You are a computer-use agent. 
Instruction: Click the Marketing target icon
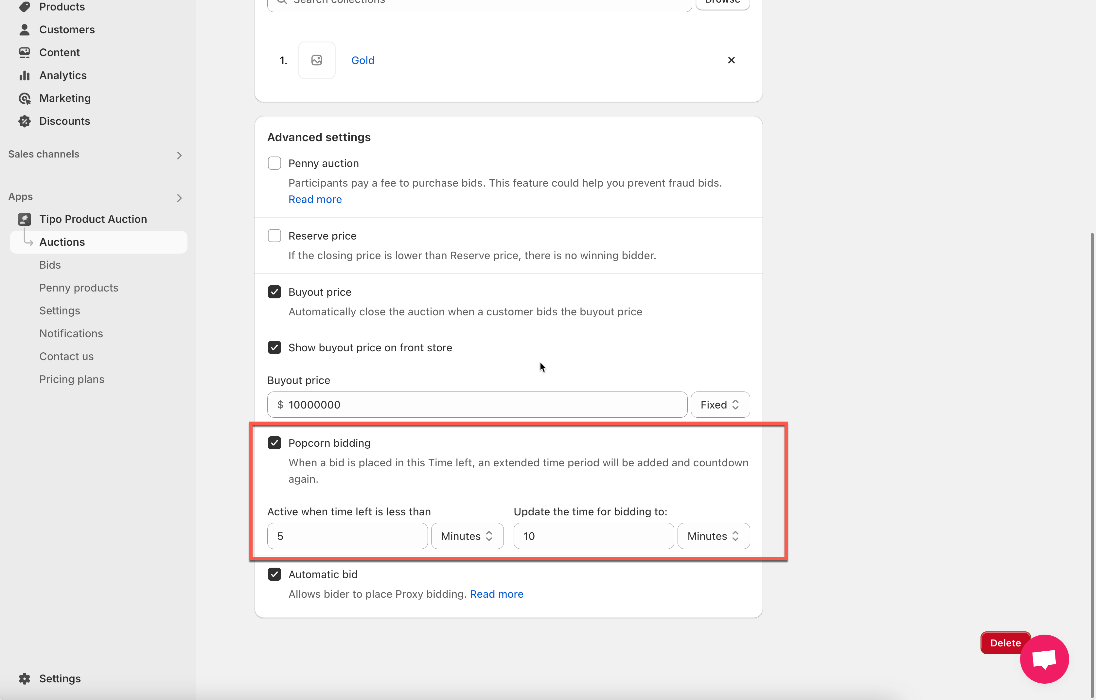[x=25, y=98]
